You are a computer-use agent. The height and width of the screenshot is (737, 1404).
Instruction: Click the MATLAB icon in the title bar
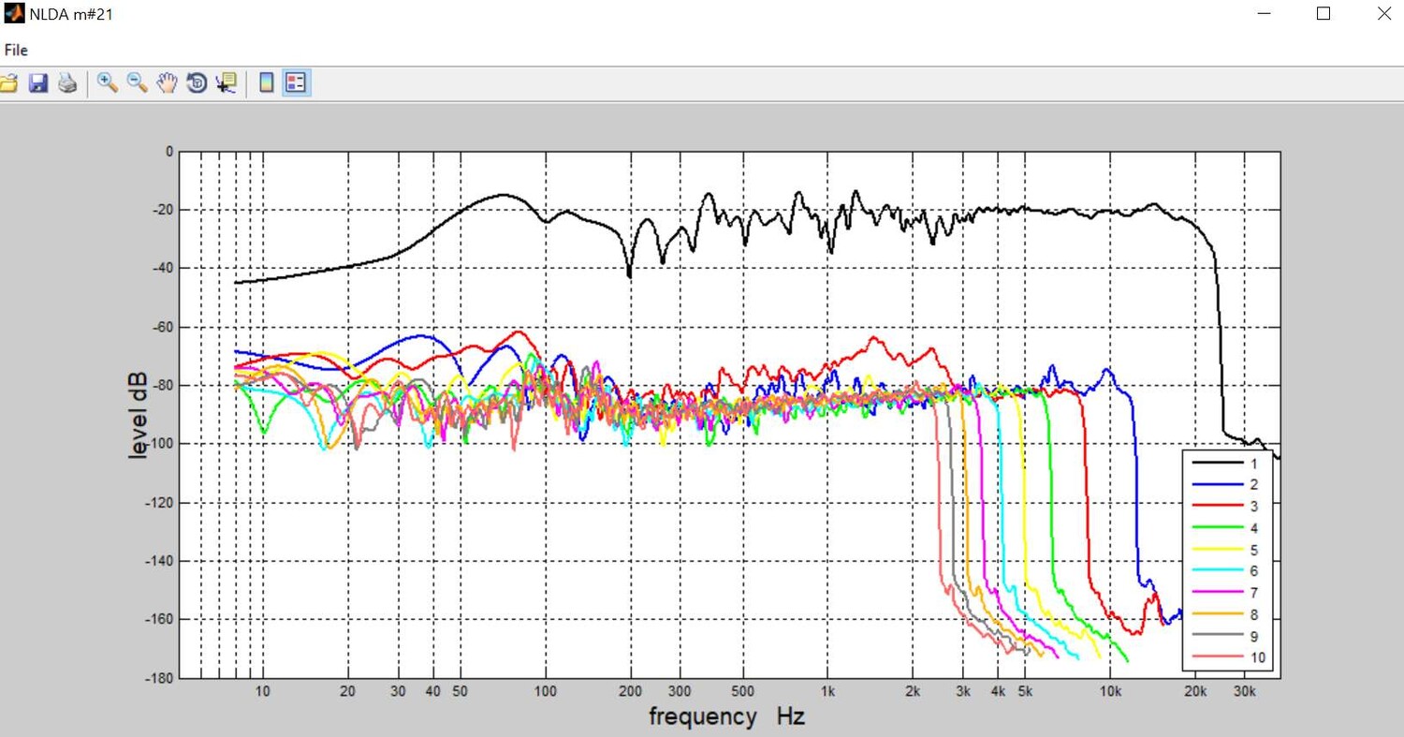coord(14,14)
